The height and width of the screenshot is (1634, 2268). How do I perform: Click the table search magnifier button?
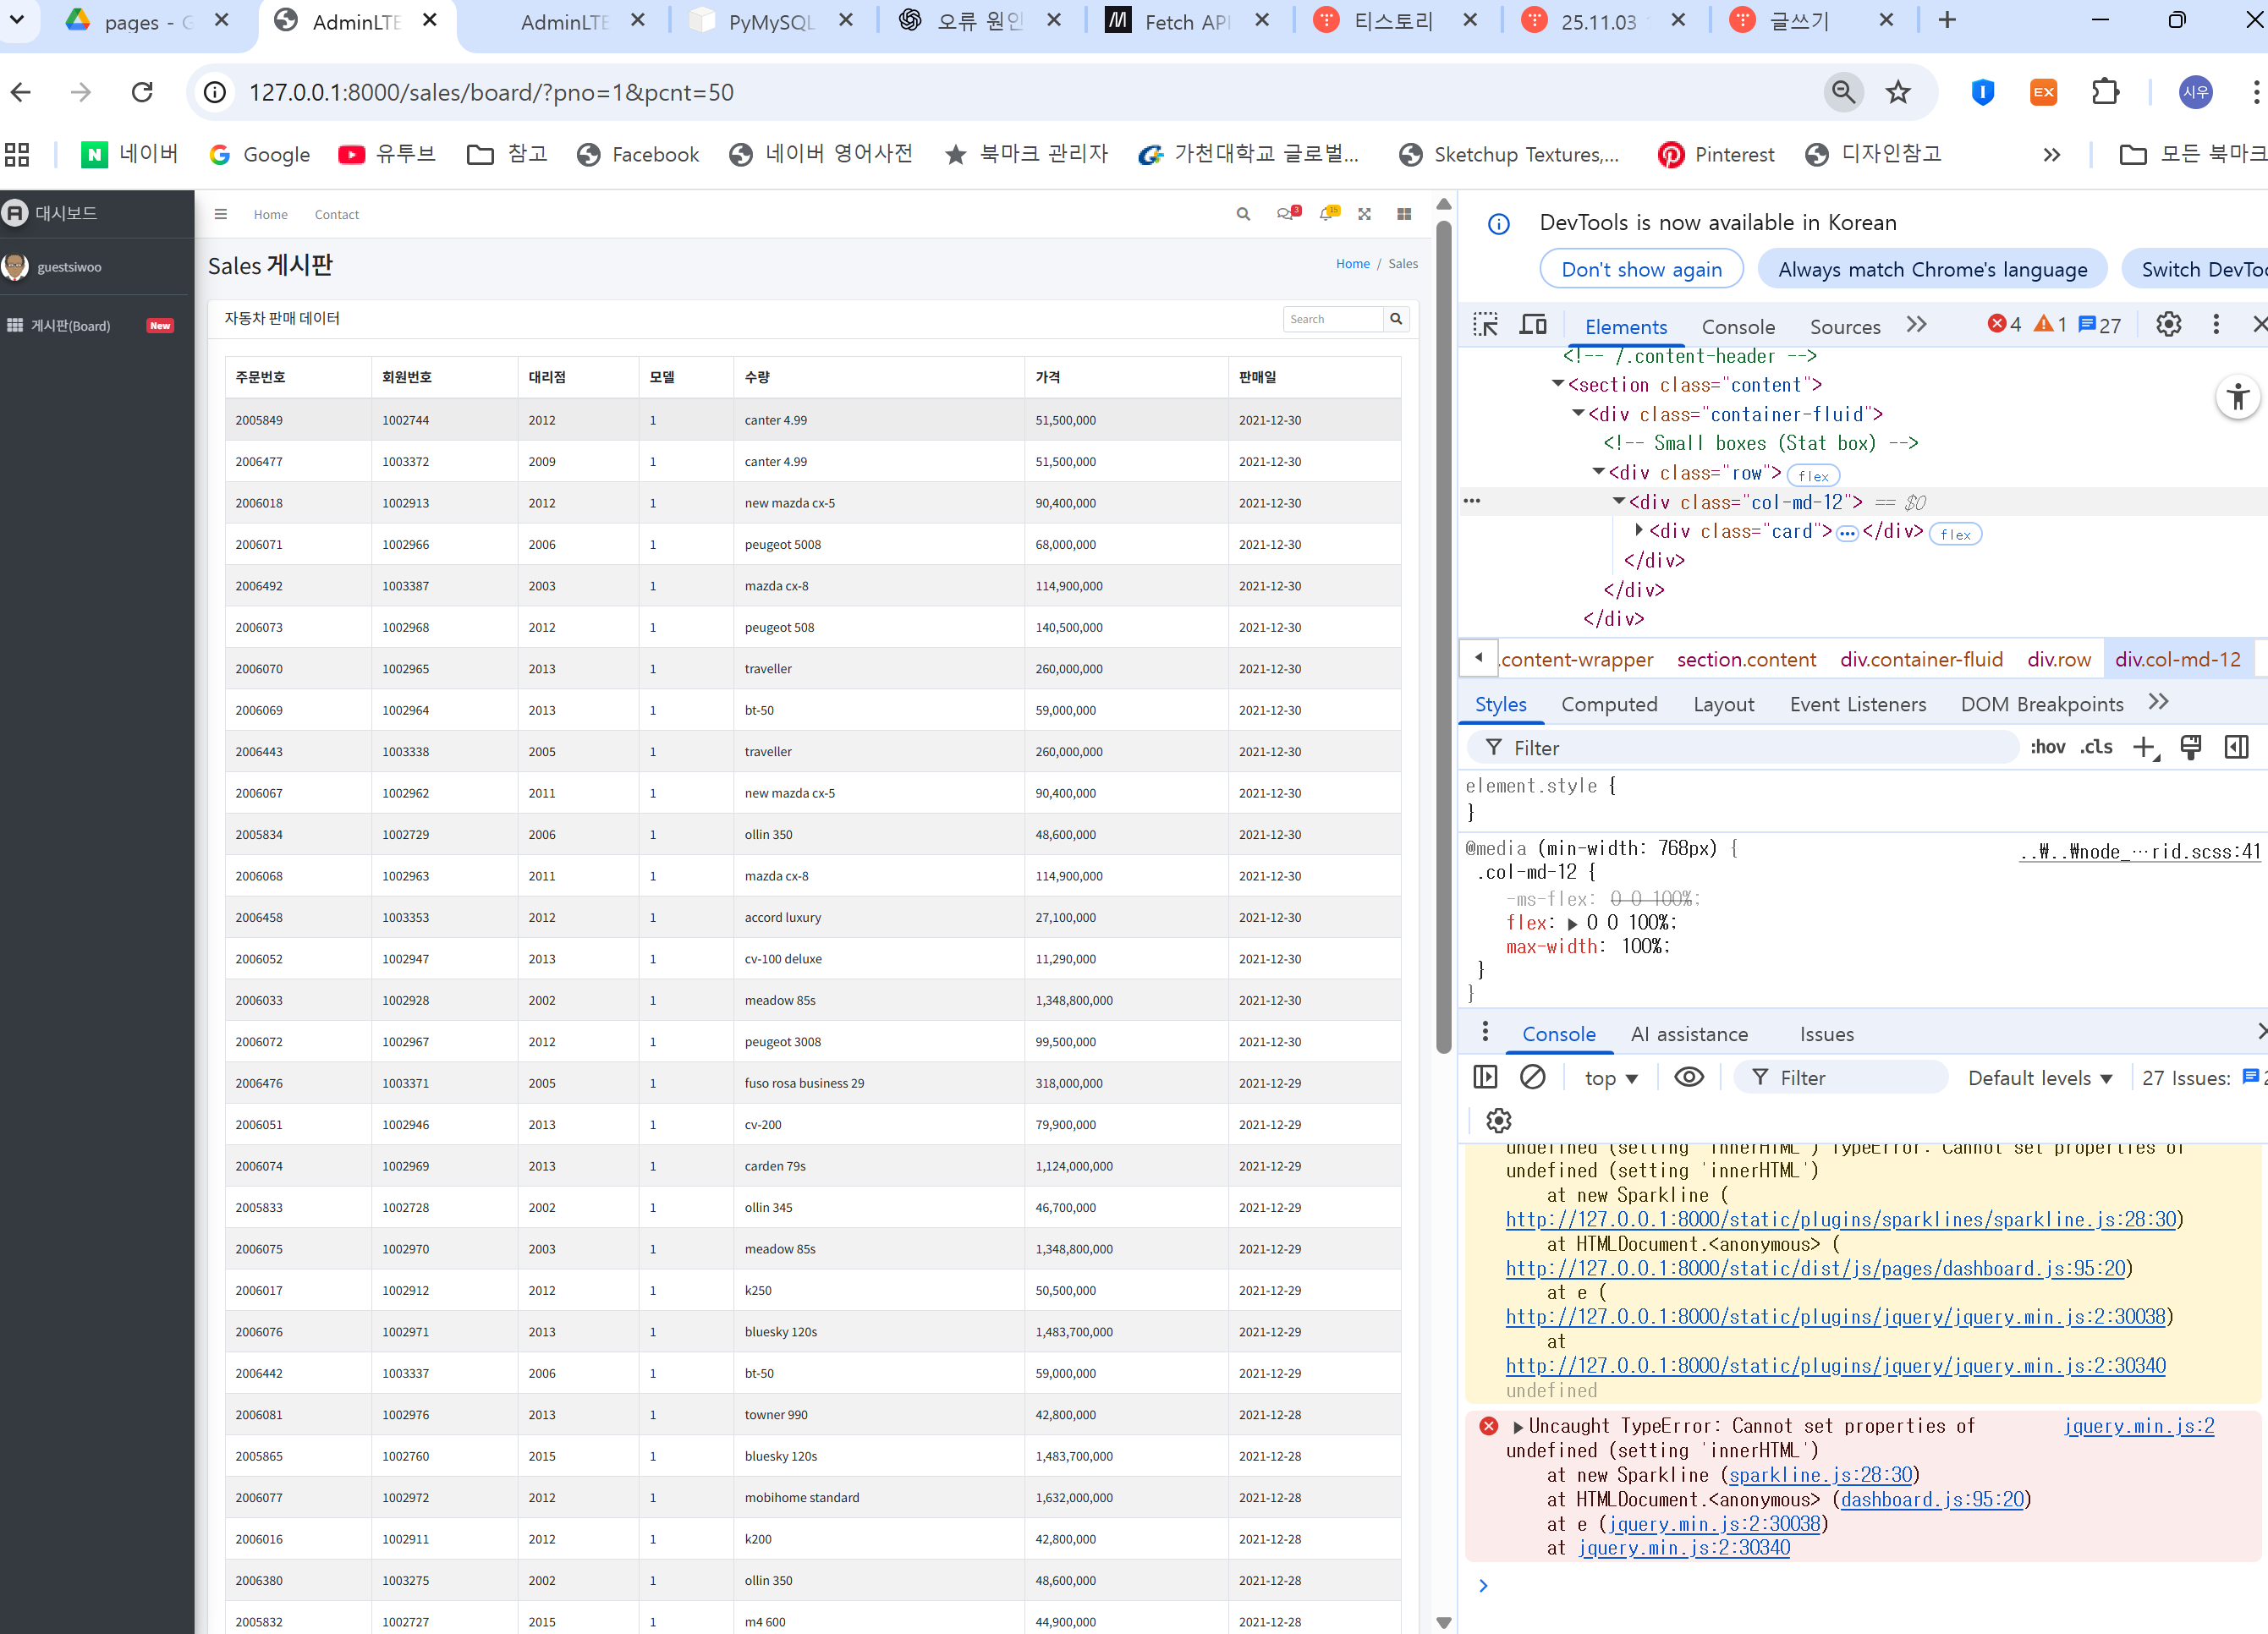click(1396, 319)
